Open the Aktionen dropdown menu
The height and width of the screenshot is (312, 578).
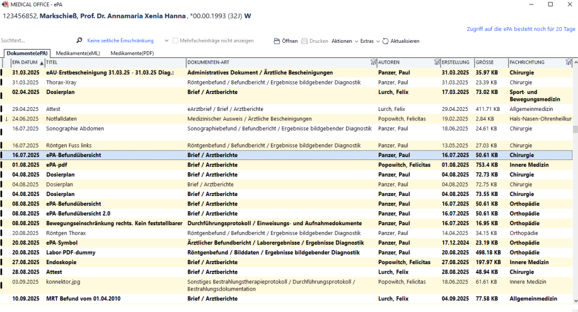pos(344,41)
